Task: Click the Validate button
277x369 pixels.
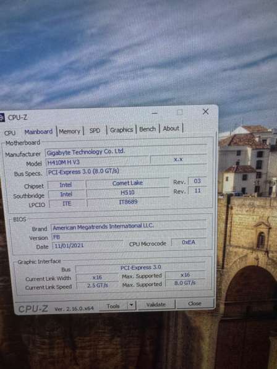Action: coord(156,305)
